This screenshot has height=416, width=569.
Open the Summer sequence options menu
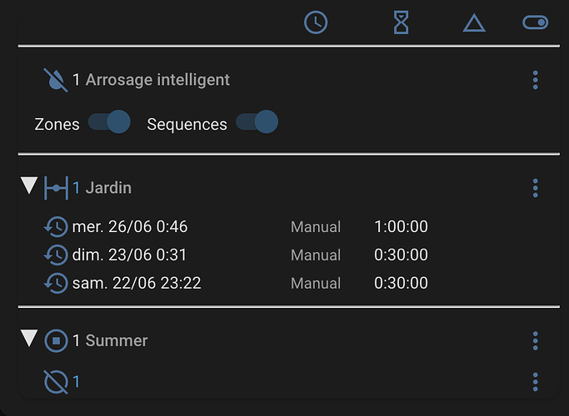click(535, 340)
